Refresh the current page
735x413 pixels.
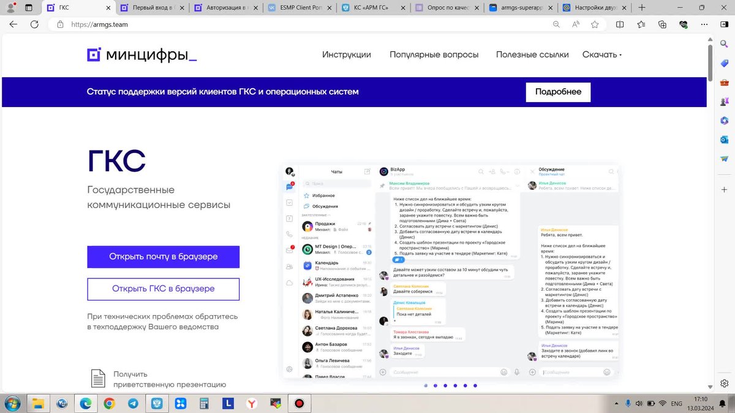pyautogui.click(x=34, y=24)
